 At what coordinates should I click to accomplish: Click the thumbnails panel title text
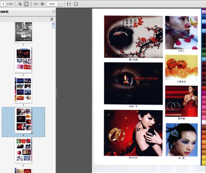coord(4,12)
